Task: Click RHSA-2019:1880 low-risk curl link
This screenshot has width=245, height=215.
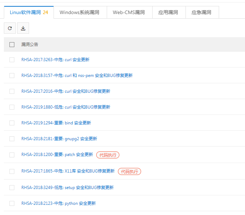Action: click(x=65, y=107)
